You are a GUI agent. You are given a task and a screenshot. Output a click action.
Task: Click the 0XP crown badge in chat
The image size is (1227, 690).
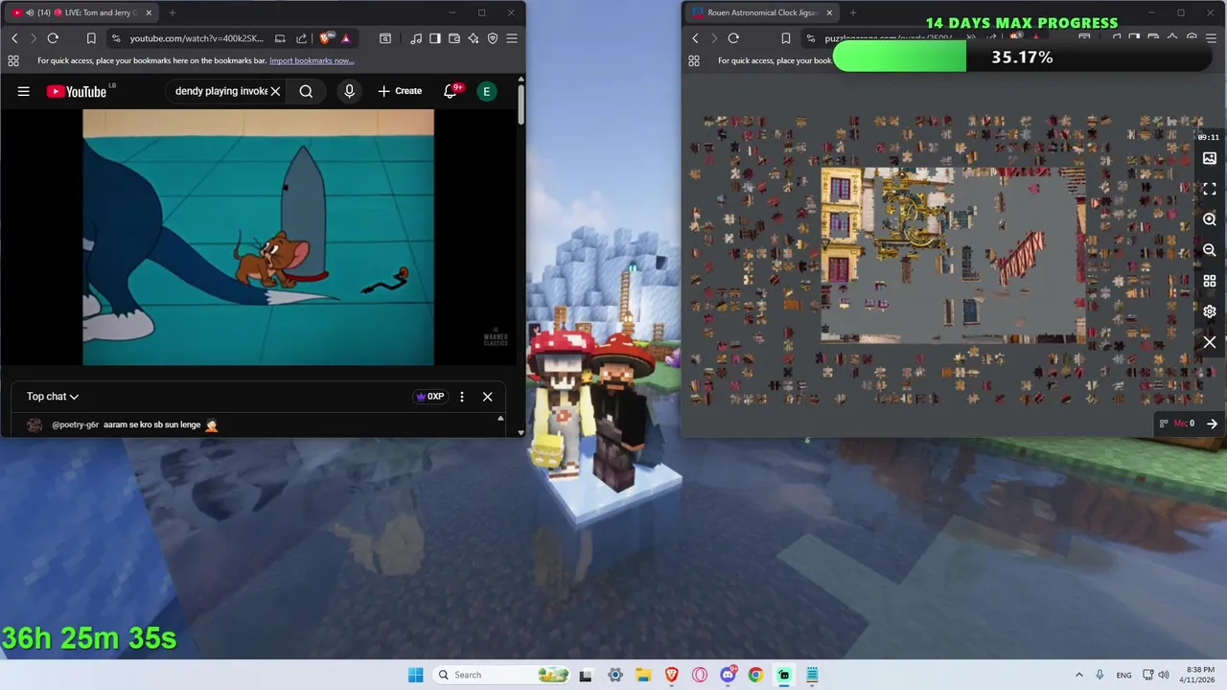tap(429, 397)
